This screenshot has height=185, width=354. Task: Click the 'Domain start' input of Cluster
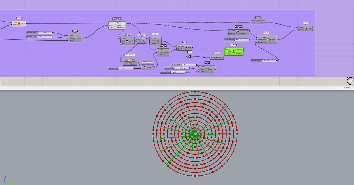point(262,40)
